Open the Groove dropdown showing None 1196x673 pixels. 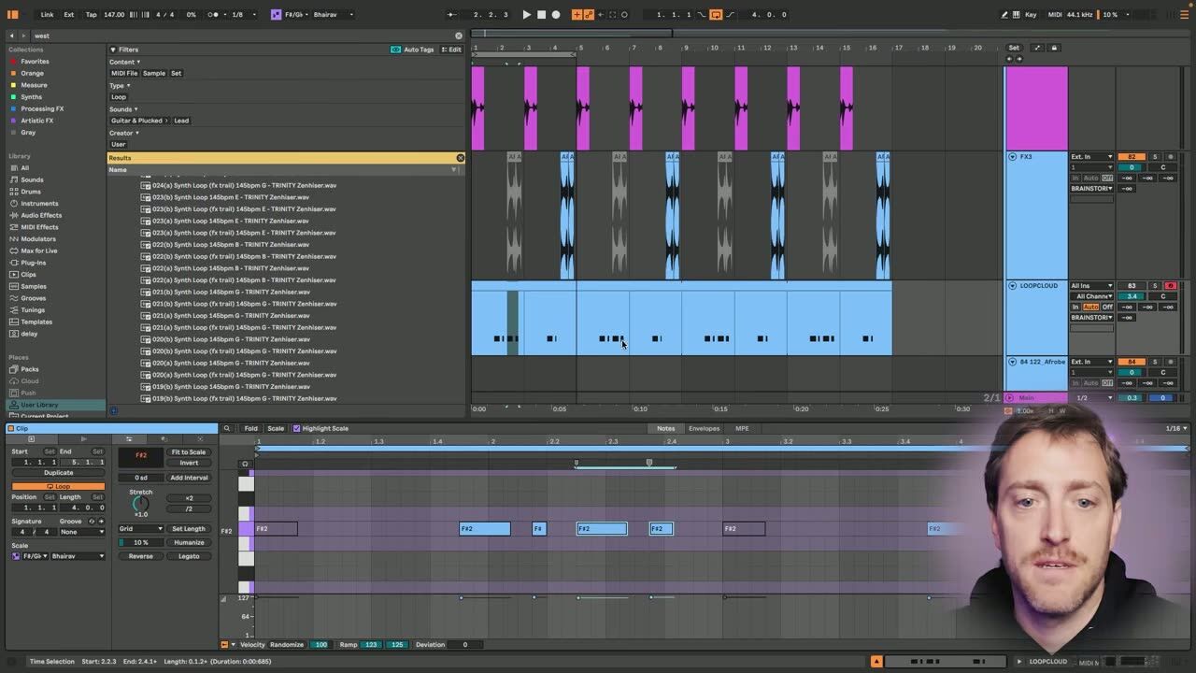click(x=82, y=532)
